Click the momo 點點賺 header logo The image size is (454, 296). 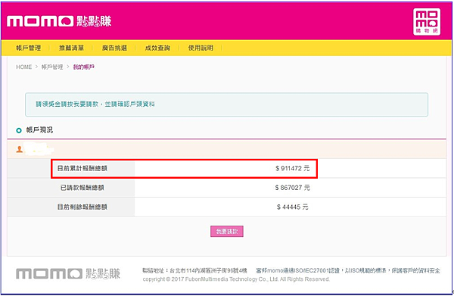59,21
